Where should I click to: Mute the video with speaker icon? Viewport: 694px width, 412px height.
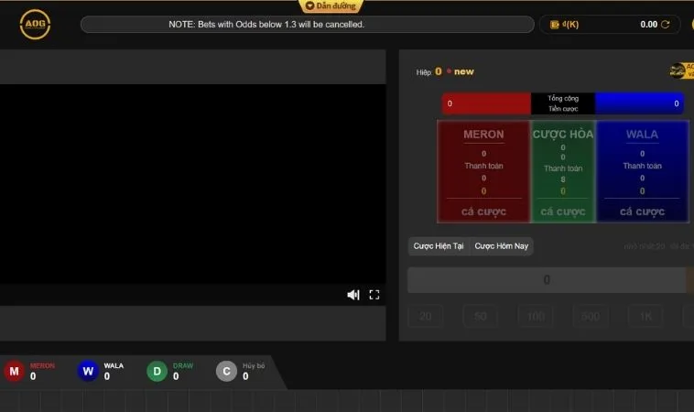click(353, 294)
